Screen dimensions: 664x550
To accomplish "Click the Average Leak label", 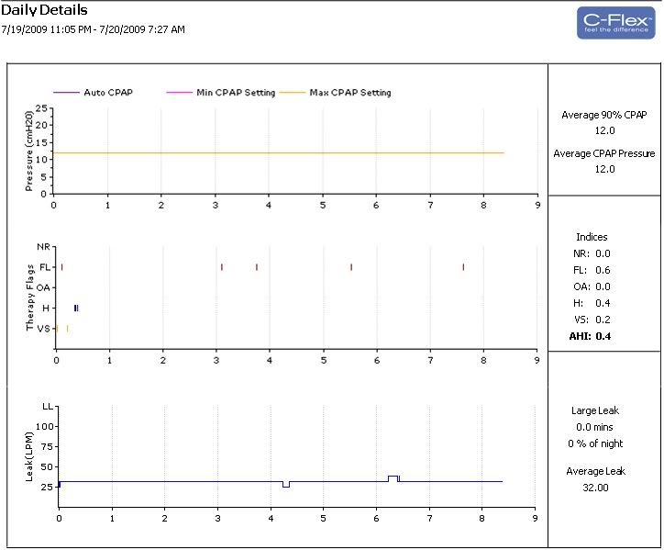I will pos(595,471).
